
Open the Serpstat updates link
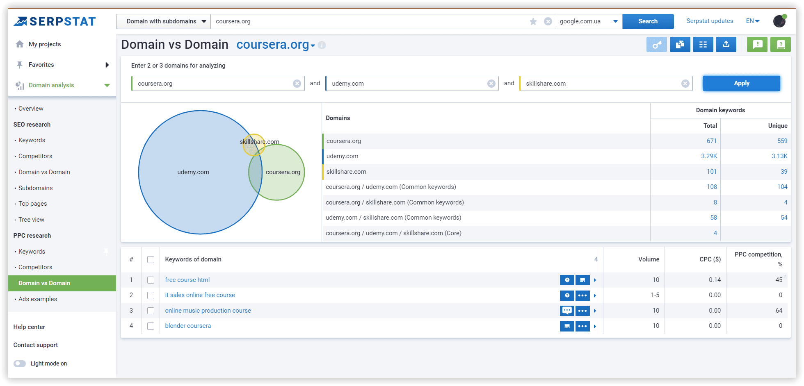(710, 21)
